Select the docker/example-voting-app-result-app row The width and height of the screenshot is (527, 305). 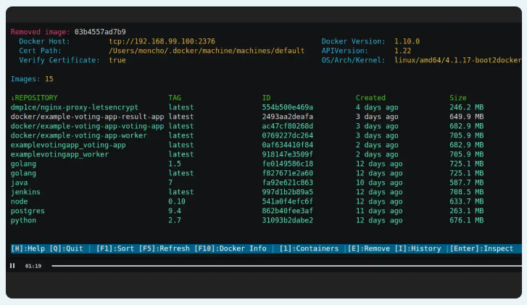click(87, 117)
